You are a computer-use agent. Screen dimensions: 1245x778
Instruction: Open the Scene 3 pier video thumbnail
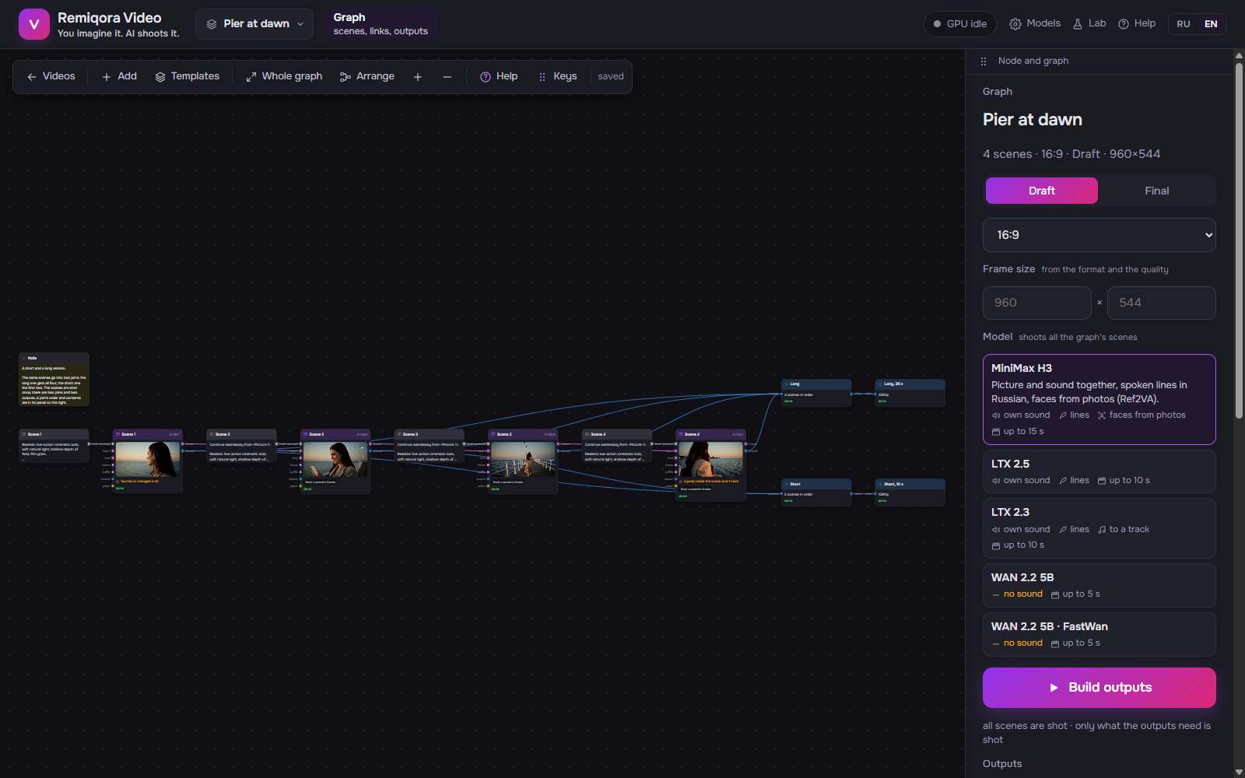tap(523, 459)
